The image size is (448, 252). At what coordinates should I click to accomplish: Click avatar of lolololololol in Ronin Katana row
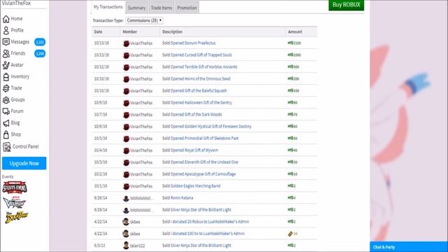[x=126, y=198]
